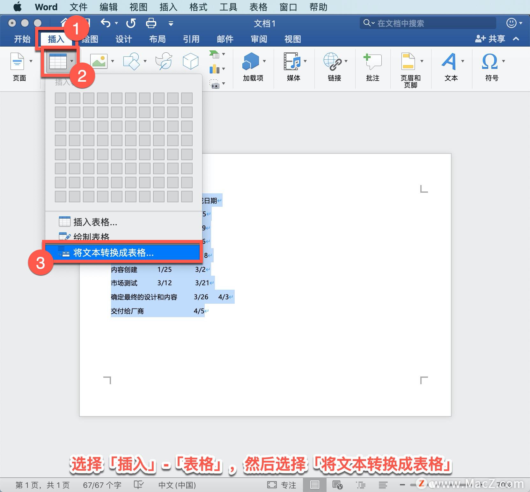Insert a hyperlink with the 链接 icon
This screenshot has height=492, width=530.
click(x=333, y=61)
